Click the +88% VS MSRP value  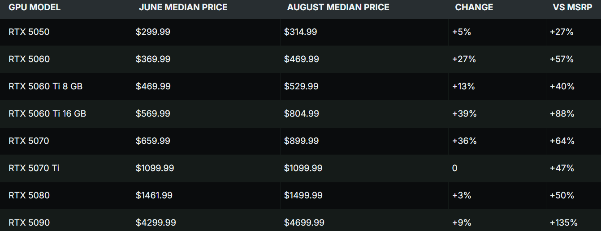[562, 113]
